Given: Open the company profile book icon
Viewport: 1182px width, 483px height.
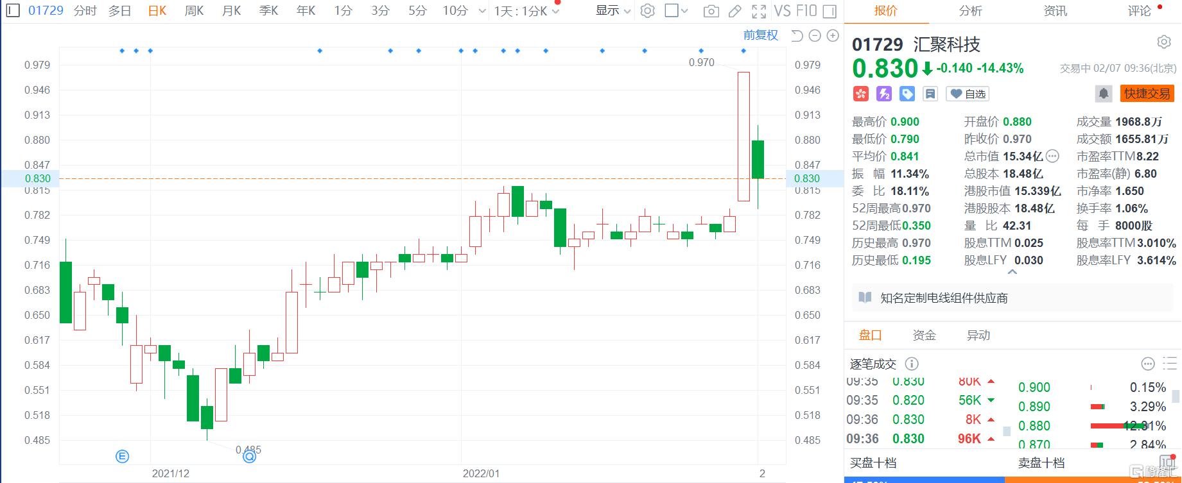Looking at the screenshot, I should pyautogui.click(x=865, y=298).
